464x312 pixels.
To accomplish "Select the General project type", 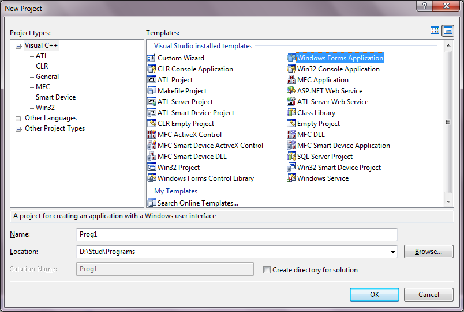I will tap(47, 77).
